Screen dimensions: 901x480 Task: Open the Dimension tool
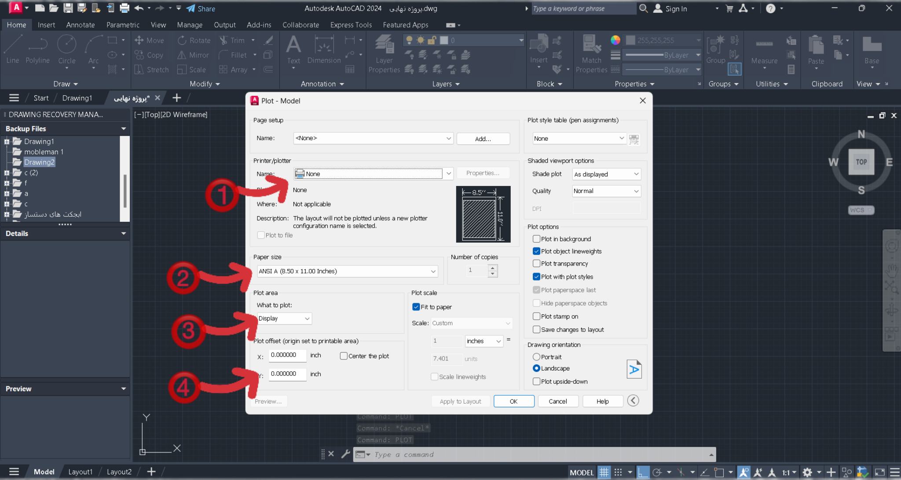[324, 50]
